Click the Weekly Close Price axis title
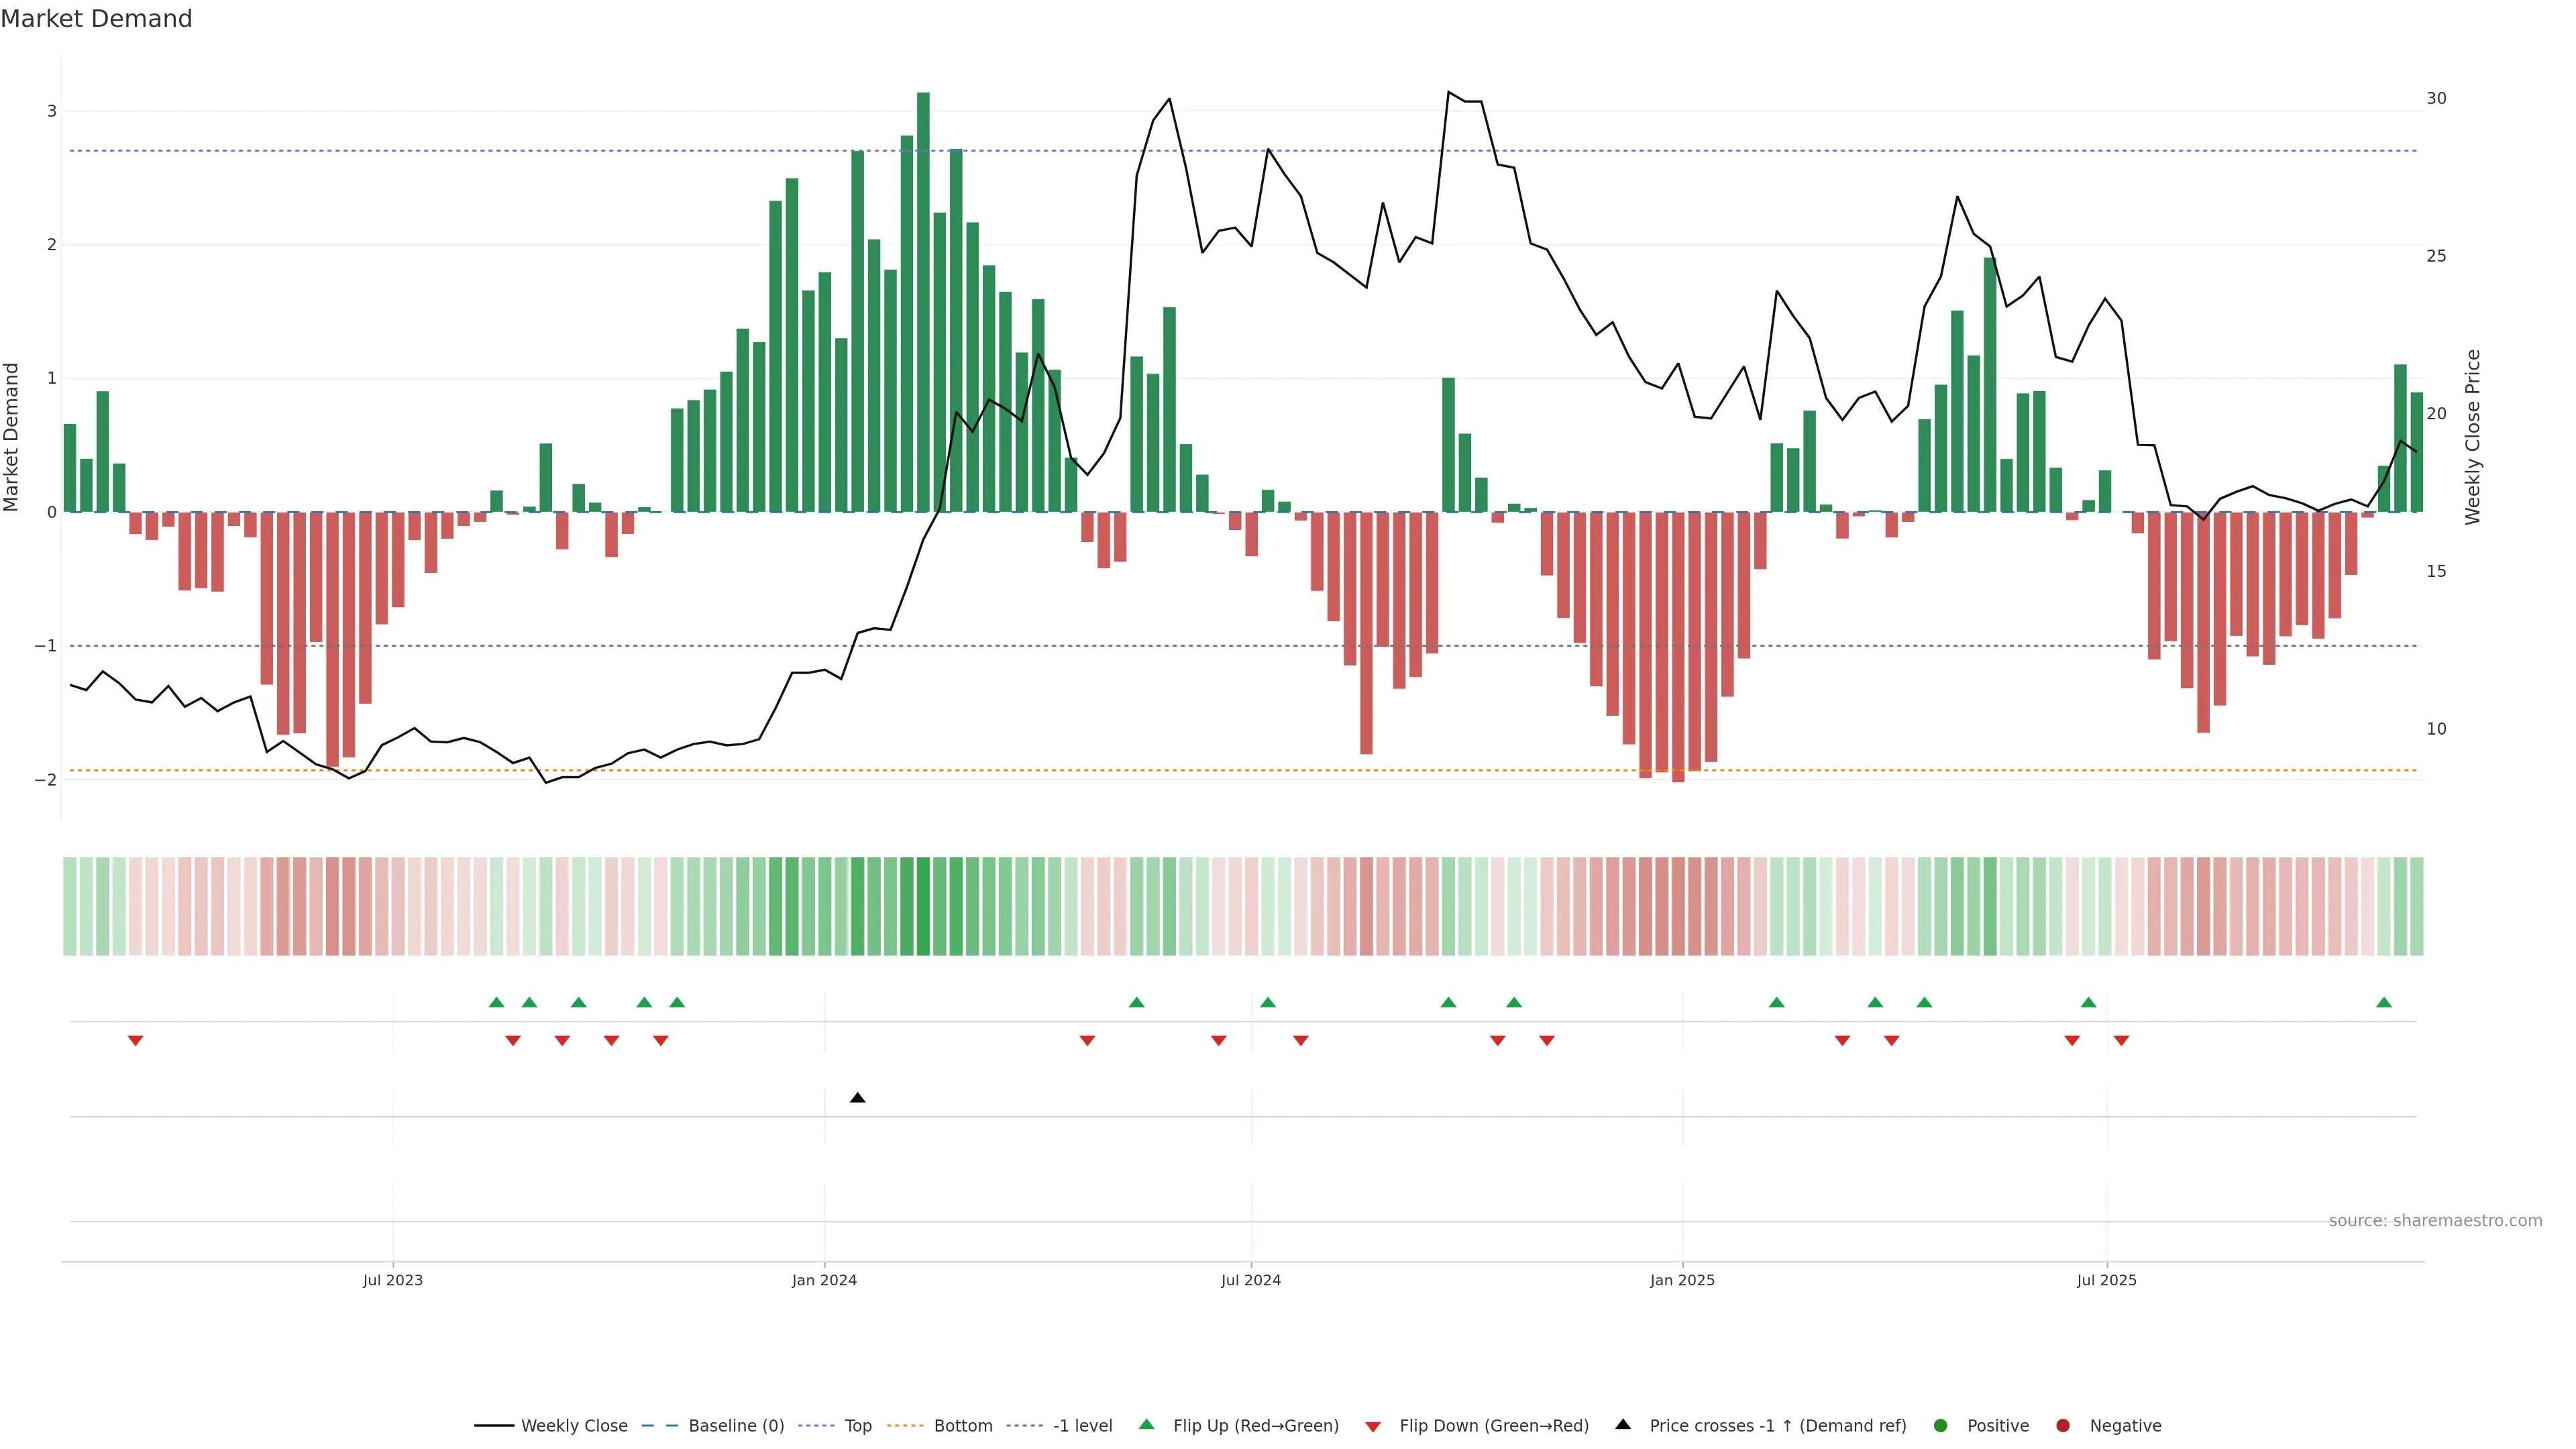The width and height of the screenshot is (2576, 1449). pyautogui.click(x=2473, y=437)
